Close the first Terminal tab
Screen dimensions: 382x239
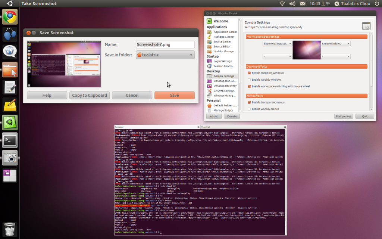tap(198, 127)
